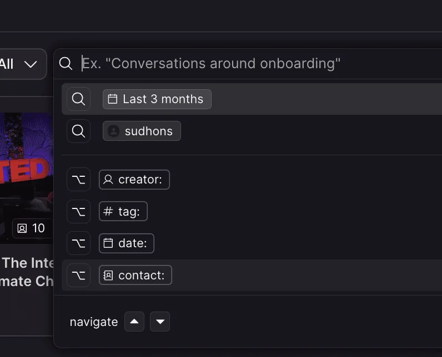Click magnifier icon beside sudhons suggestion
The height and width of the screenshot is (357, 442).
point(78,131)
